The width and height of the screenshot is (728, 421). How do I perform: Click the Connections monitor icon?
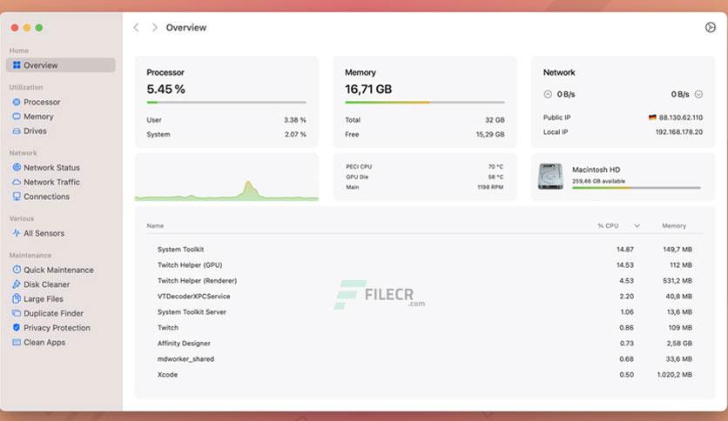(x=17, y=197)
